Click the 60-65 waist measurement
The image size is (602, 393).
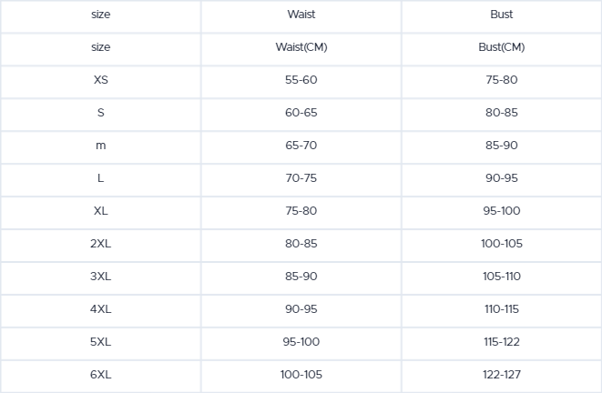[301, 113]
